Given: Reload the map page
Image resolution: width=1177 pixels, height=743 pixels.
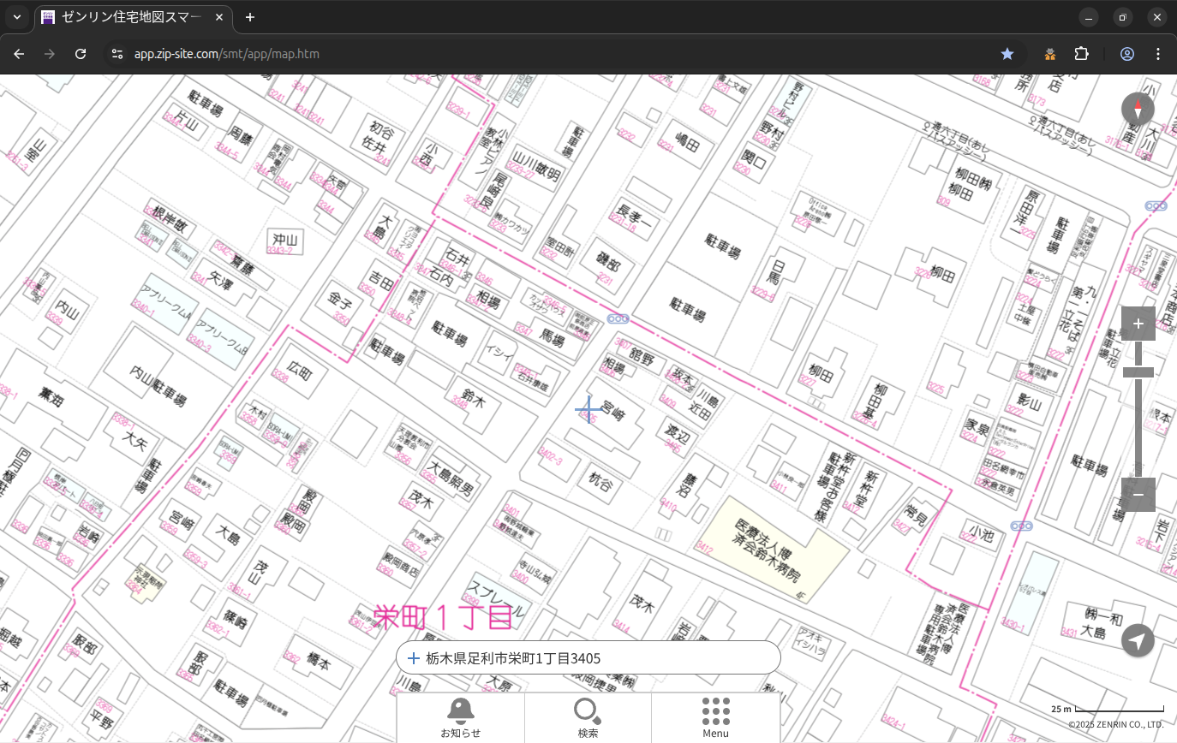Looking at the screenshot, I should click(81, 54).
